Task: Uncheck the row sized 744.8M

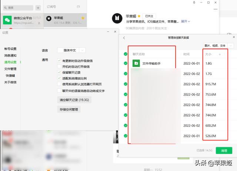Action: pyautogui.click(x=126, y=105)
